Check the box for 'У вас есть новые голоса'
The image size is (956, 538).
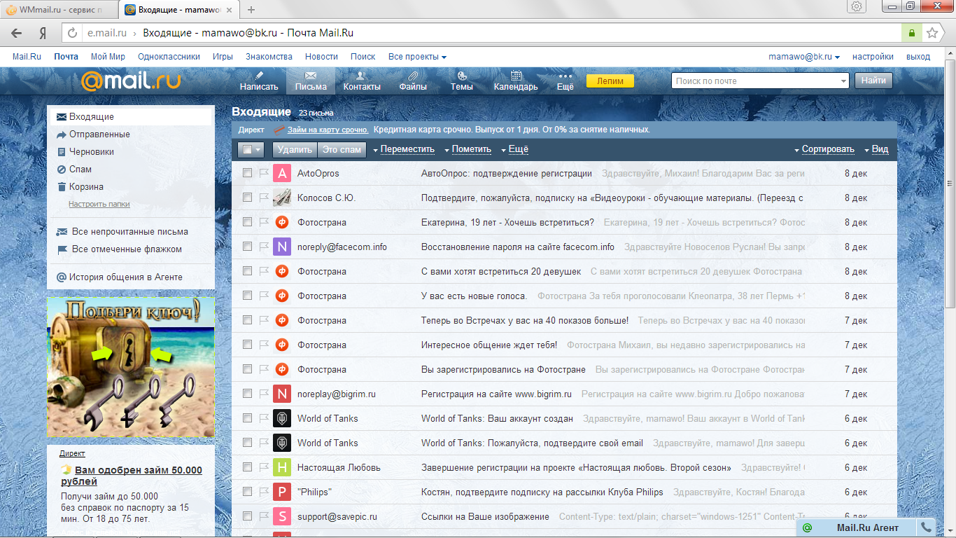[x=247, y=296]
